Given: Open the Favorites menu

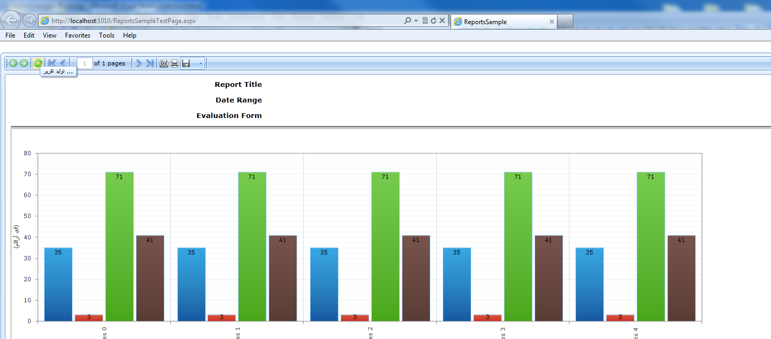Looking at the screenshot, I should click(77, 35).
